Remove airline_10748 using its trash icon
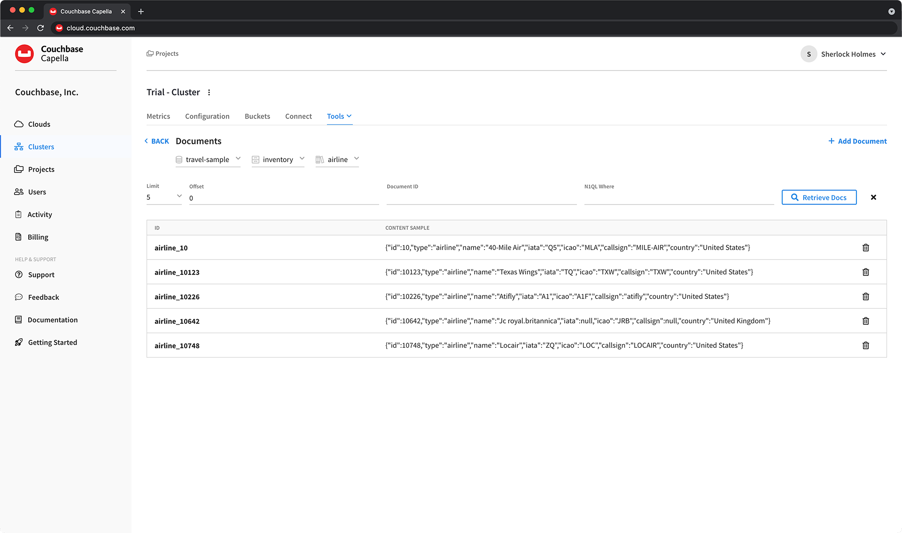This screenshot has width=902, height=533. coord(865,345)
